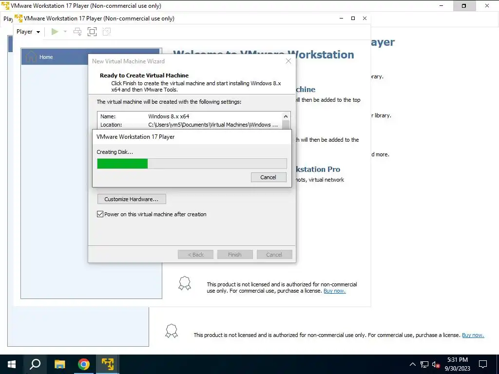Click the wizard Cancel button
This screenshot has height=374, width=499.
click(274, 255)
